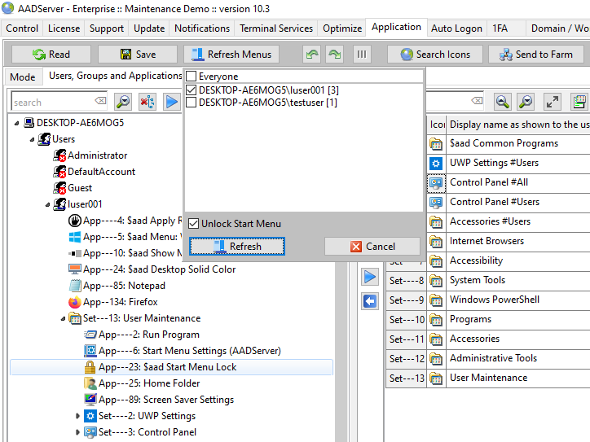The width and height of the screenshot is (590, 442).
Task: Open the Terminal Services tab
Action: coord(277,28)
